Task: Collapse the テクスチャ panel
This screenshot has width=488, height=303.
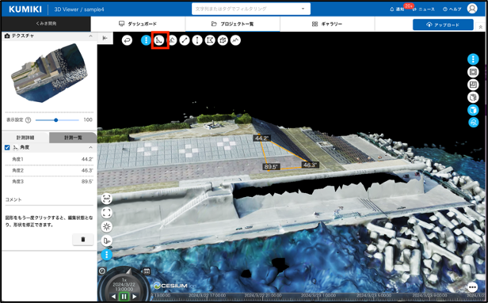Action: tap(90, 36)
